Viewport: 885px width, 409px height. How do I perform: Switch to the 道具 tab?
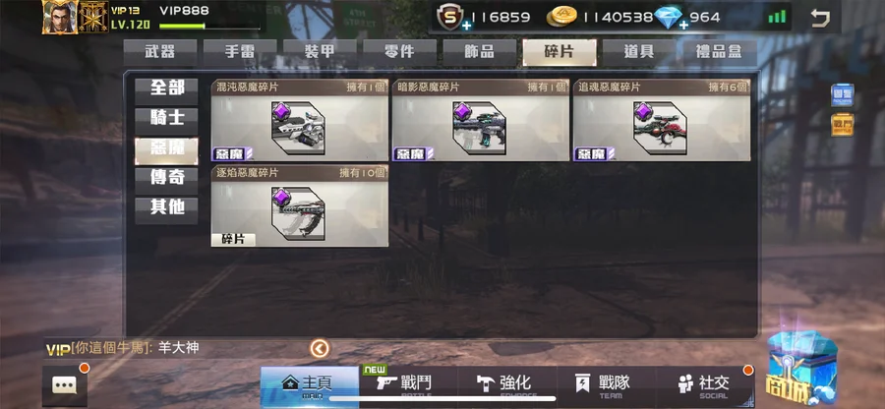[639, 52]
